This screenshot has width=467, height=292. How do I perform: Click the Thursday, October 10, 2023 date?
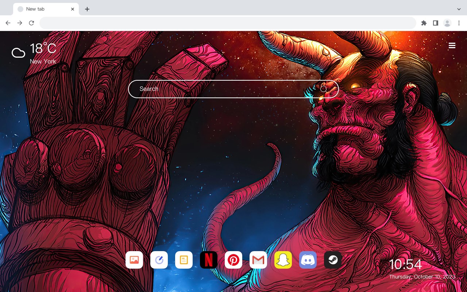(x=422, y=277)
